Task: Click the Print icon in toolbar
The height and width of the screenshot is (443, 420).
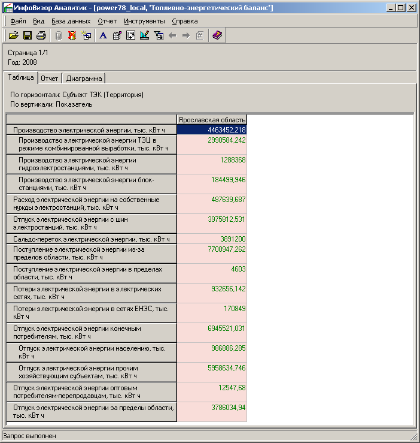Action: (41, 35)
